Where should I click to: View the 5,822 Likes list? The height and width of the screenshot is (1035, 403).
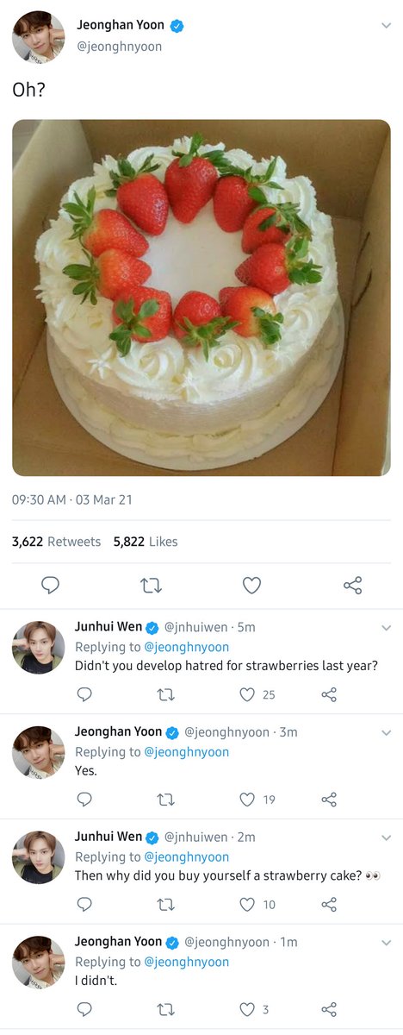click(146, 542)
